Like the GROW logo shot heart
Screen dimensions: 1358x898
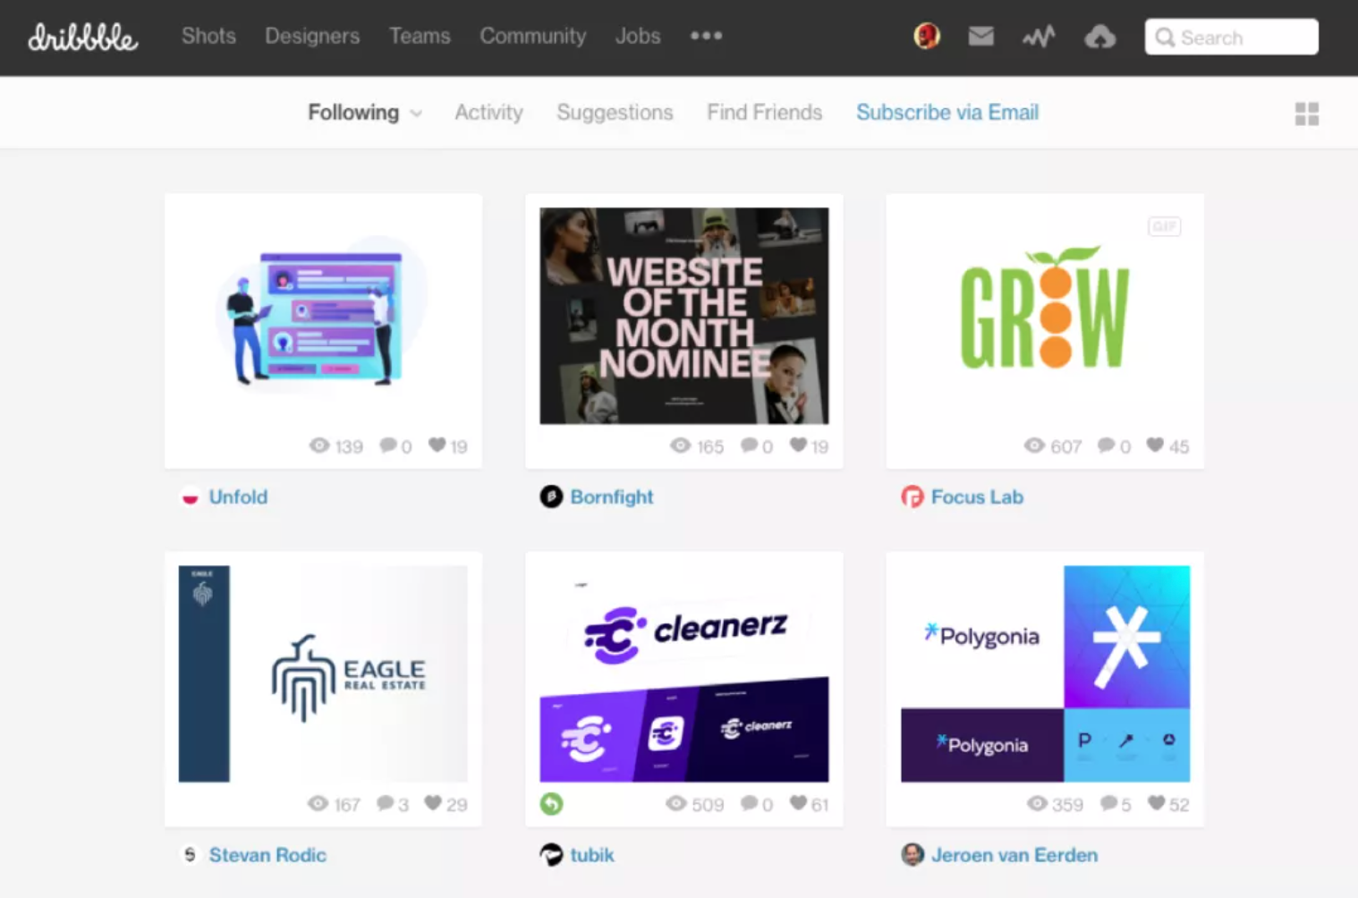[1155, 445]
